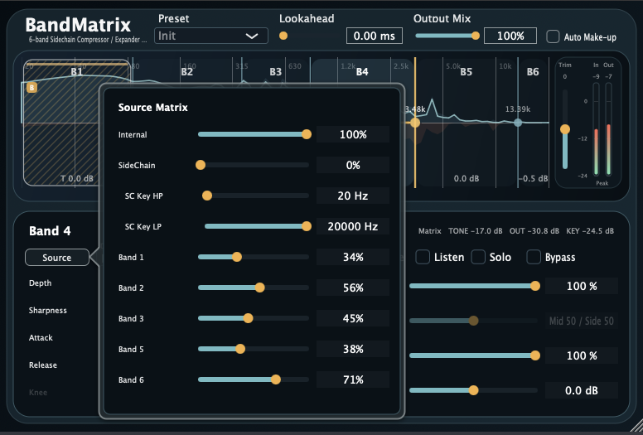Toggle the Lookahead orange indicator
Screen dimensions: 643x435
tap(283, 36)
